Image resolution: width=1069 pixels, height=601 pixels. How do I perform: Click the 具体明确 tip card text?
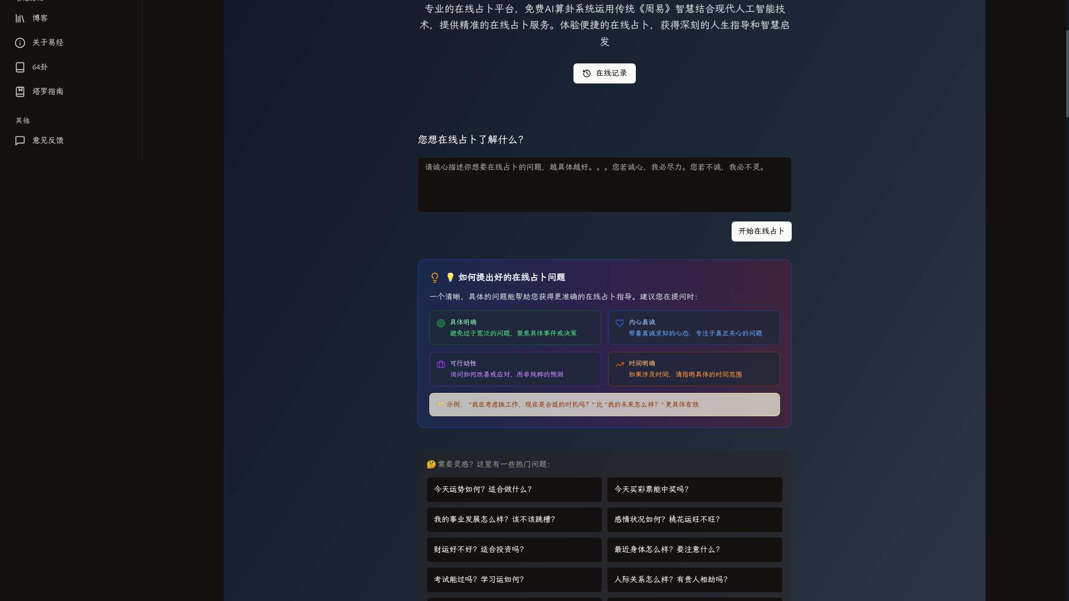pos(513,328)
